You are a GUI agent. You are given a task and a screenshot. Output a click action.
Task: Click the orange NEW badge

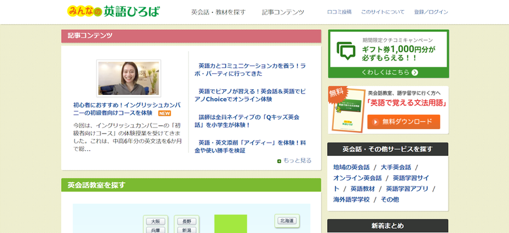(165, 113)
